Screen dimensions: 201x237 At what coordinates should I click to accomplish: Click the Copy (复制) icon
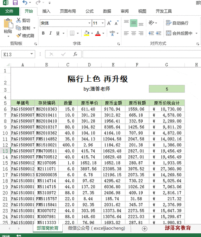18,28
